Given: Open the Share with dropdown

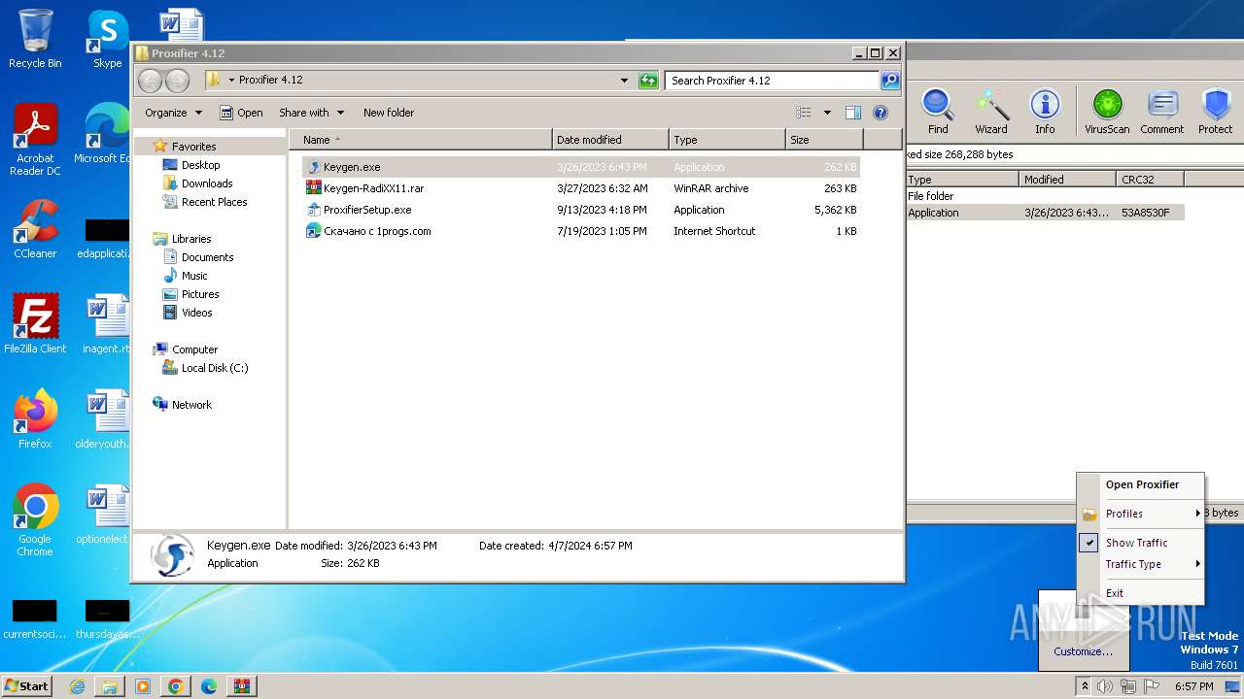Looking at the screenshot, I should click(312, 113).
